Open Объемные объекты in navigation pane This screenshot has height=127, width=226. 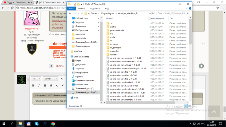84,81
